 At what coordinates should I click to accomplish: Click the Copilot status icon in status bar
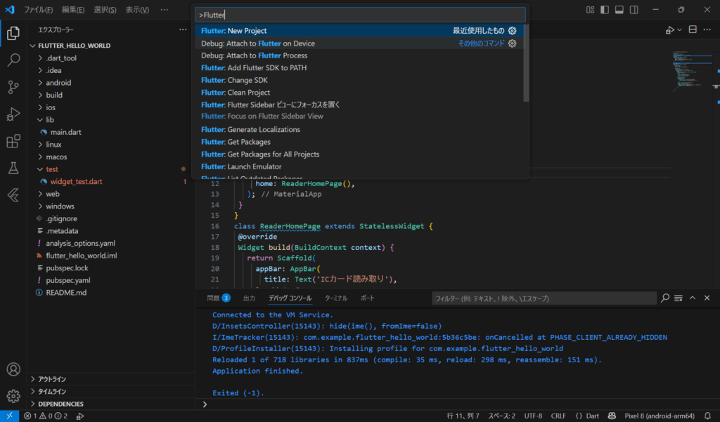(612, 416)
